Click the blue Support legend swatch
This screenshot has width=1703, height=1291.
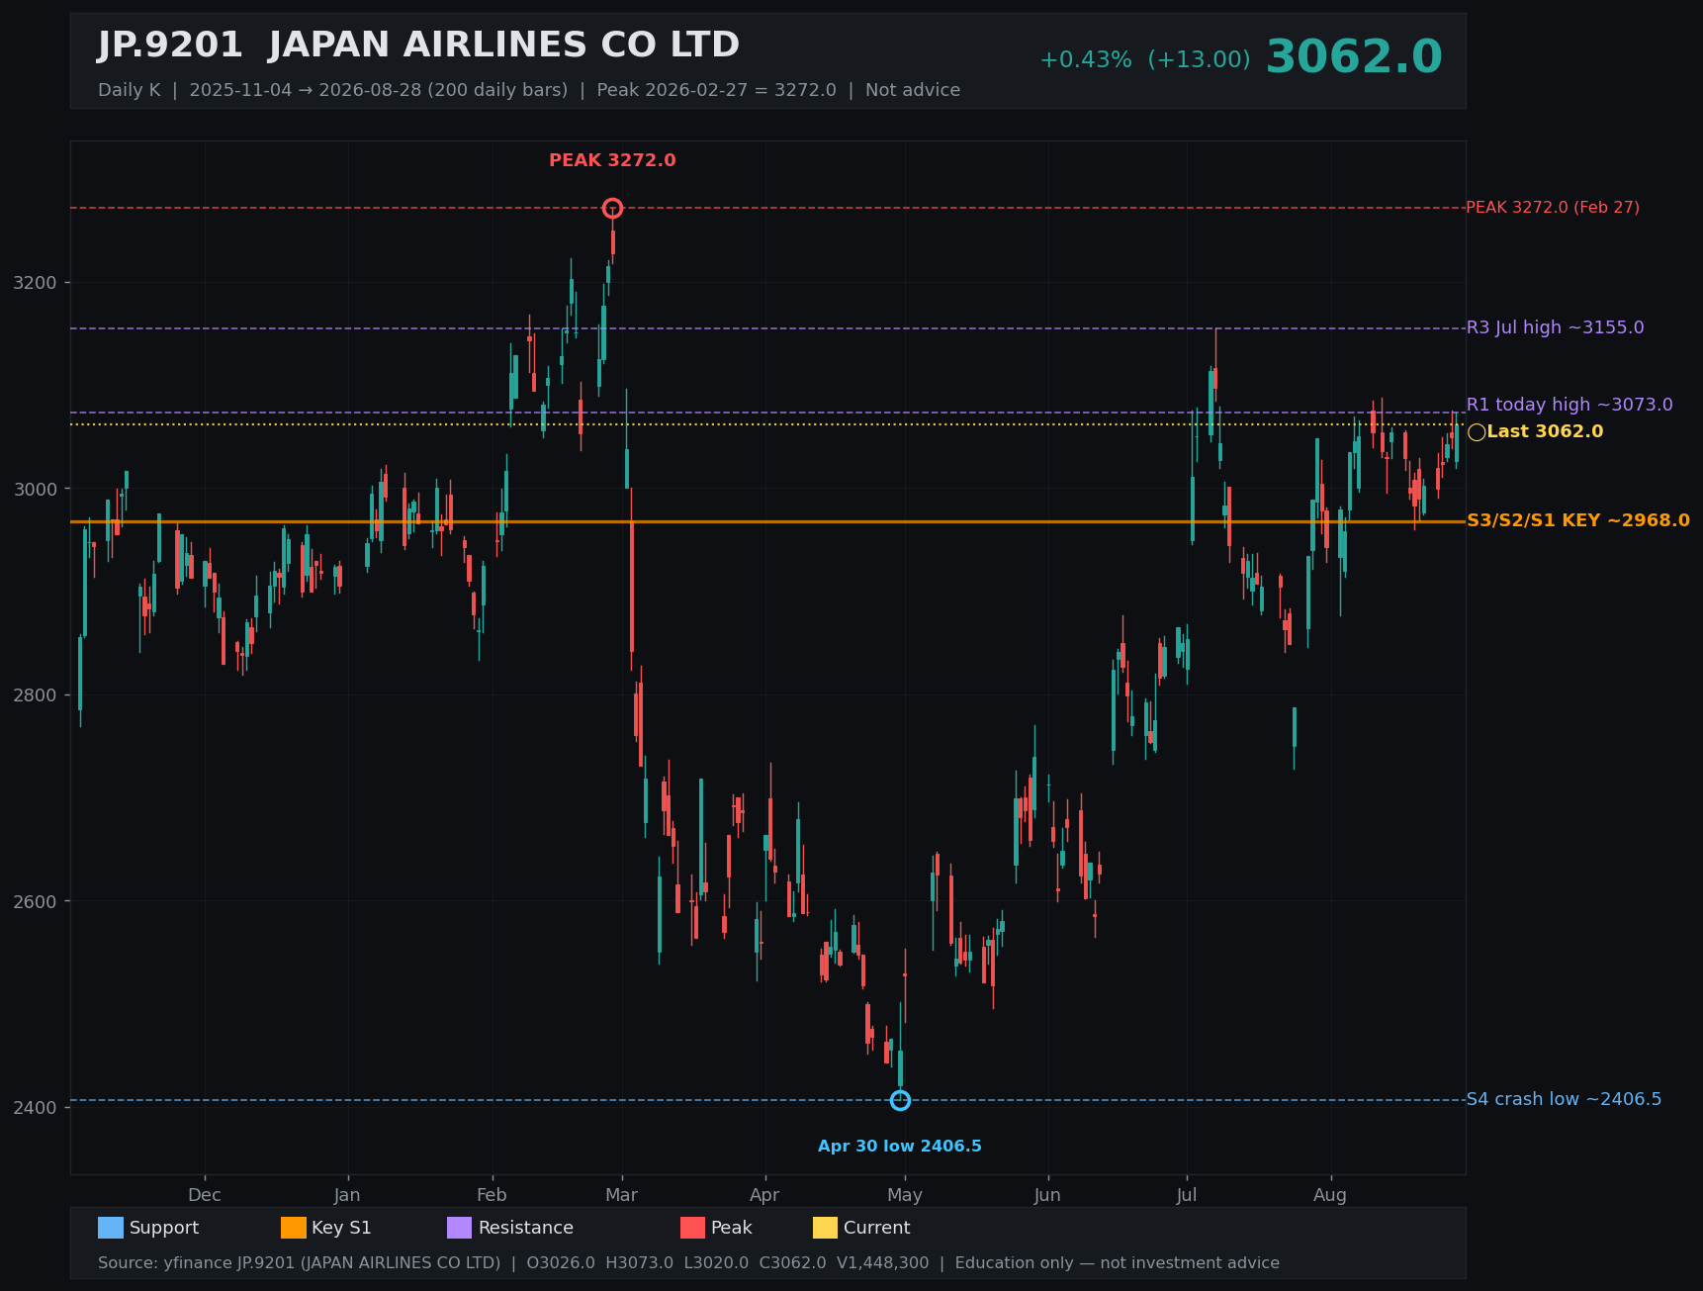111,1228
